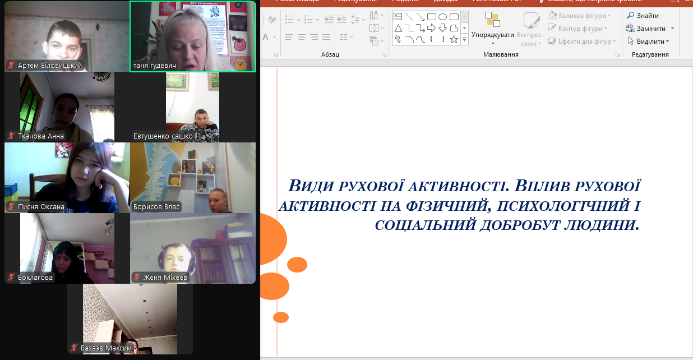The width and height of the screenshot is (693, 360).
Task: Select Артем Біловицький's video tile
Action: click(x=67, y=36)
